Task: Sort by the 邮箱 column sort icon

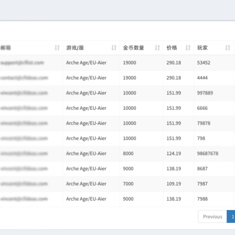Action: click(57, 48)
